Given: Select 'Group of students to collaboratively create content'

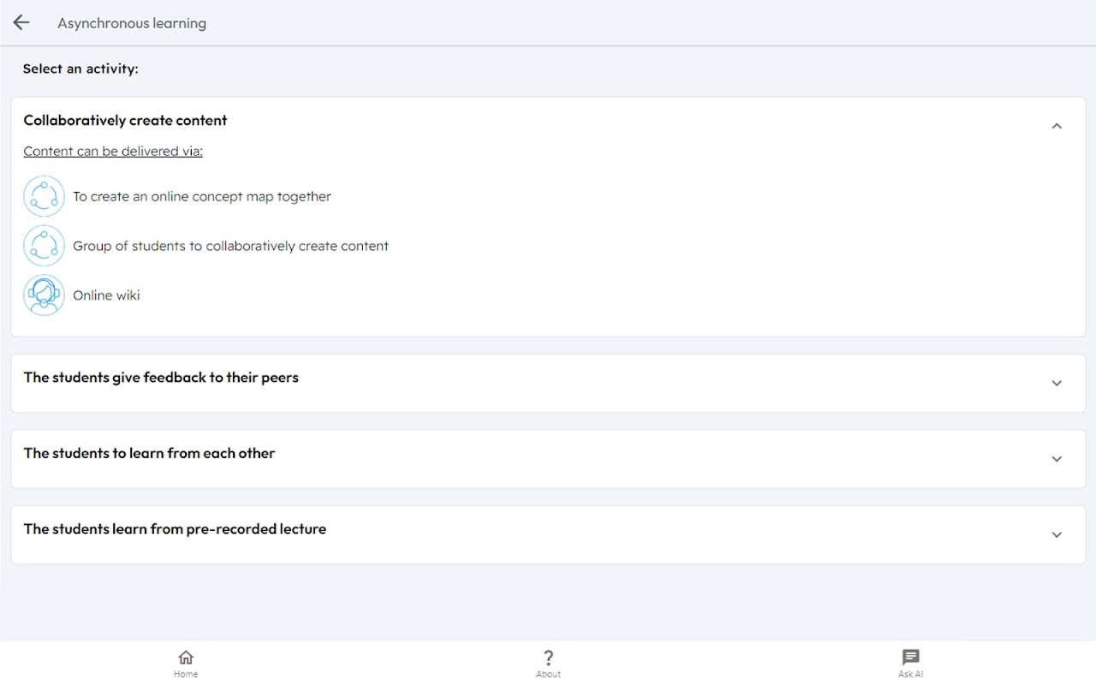Looking at the screenshot, I should [x=230, y=247].
